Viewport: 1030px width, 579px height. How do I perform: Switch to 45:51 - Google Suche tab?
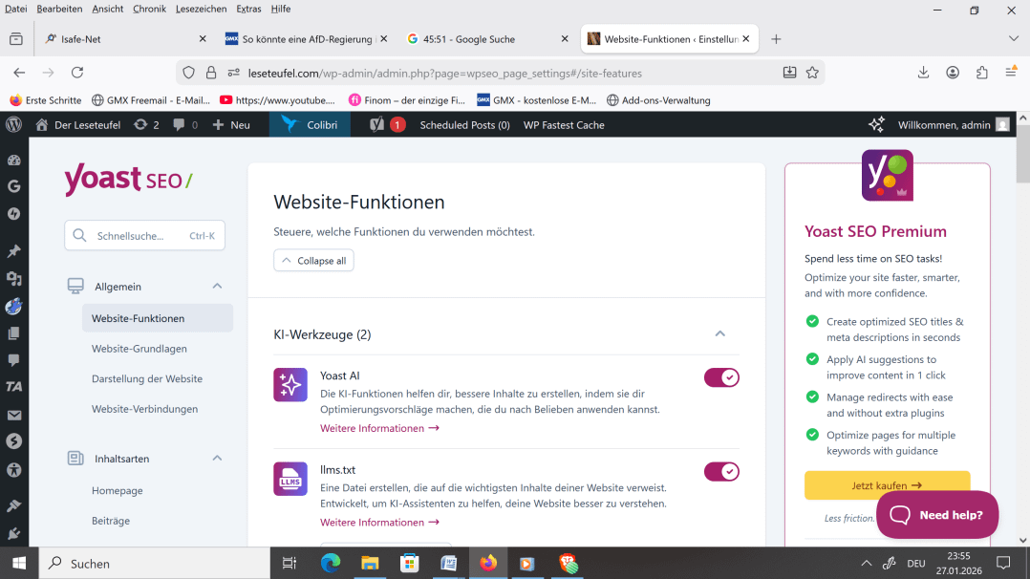click(x=486, y=39)
